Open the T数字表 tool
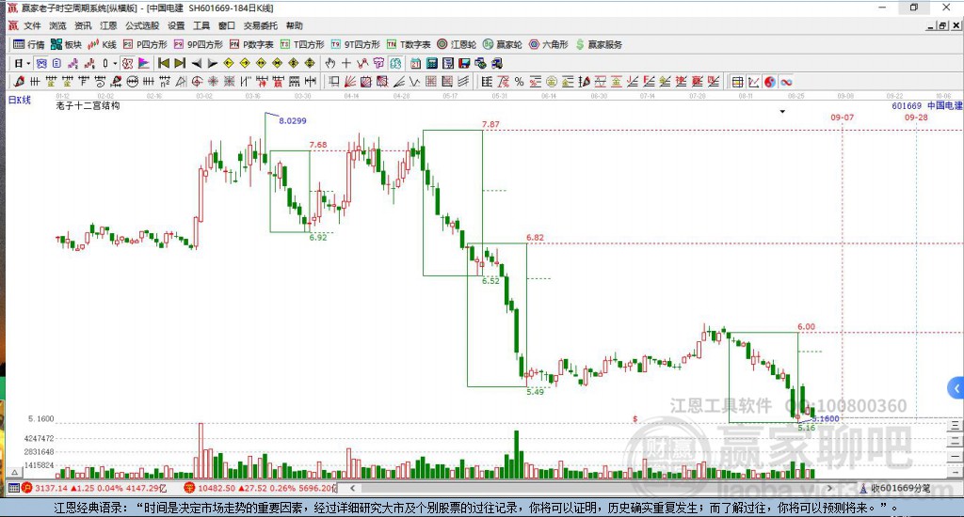Image resolution: width=964 pixels, height=517 pixels. pyautogui.click(x=409, y=44)
